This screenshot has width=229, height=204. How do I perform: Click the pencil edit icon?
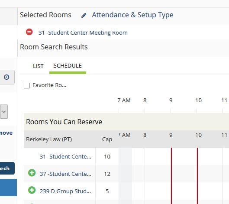(x=84, y=15)
